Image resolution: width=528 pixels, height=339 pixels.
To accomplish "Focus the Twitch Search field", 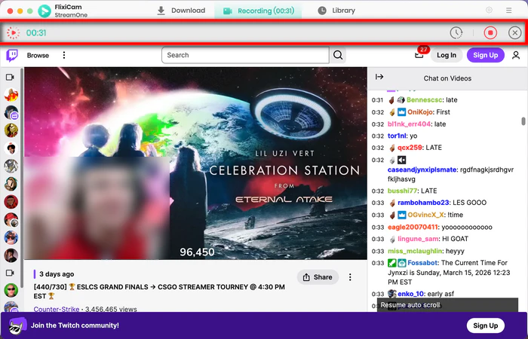I will 245,55.
